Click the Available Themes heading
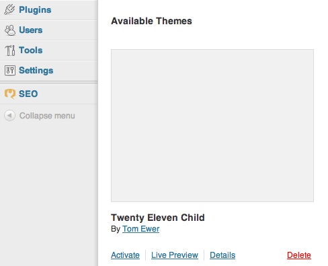Viewport: 328px width, 266px height. click(151, 21)
